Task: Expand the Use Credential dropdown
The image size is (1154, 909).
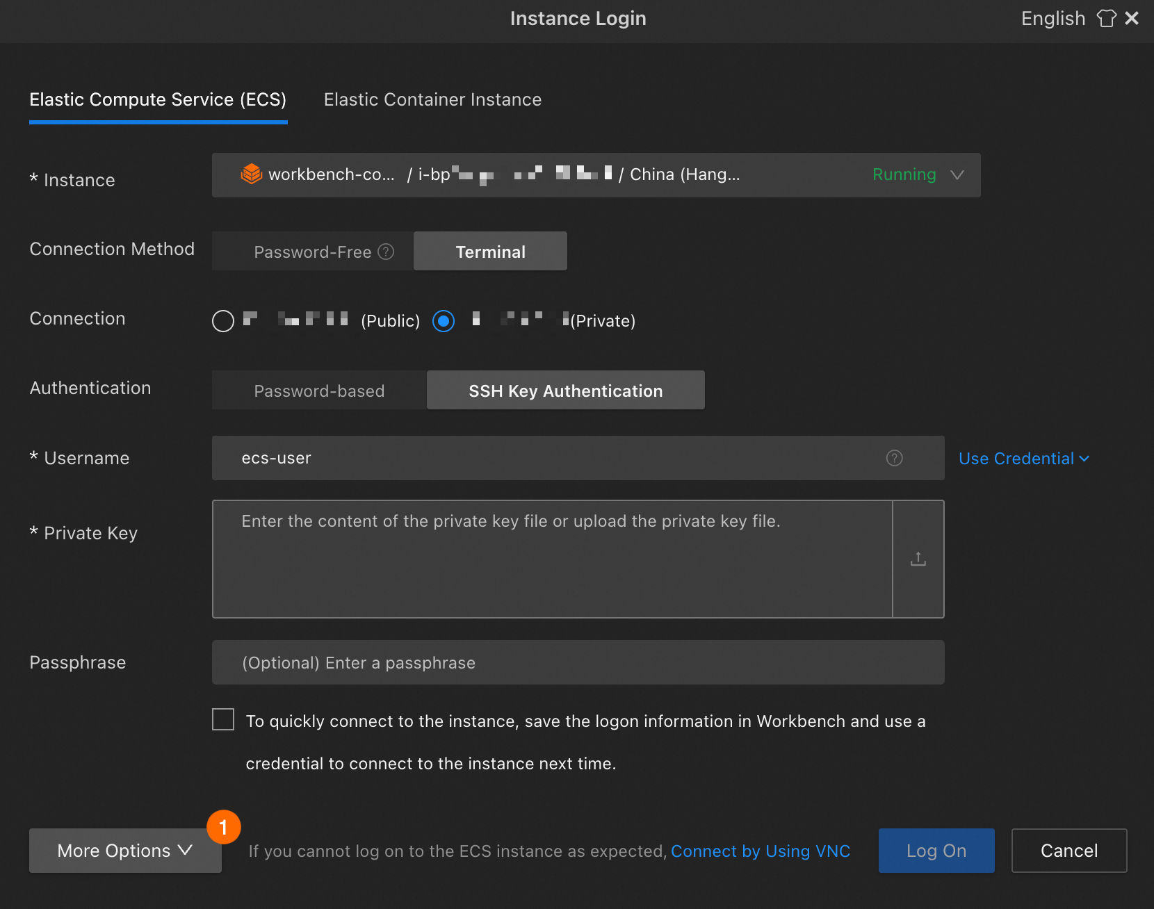Action: (x=1023, y=459)
